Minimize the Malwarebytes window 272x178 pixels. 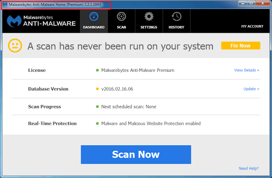(x=243, y=3)
